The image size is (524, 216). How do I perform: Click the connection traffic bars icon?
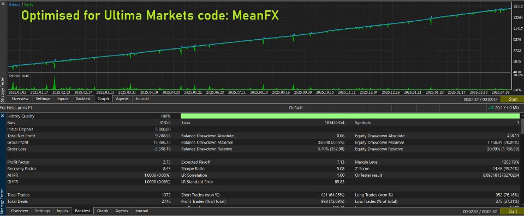point(491,108)
